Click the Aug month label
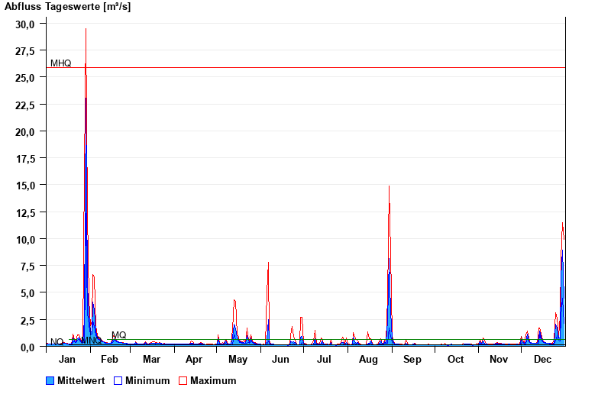Image resolution: width=611 pixels, height=420 pixels. (368, 359)
